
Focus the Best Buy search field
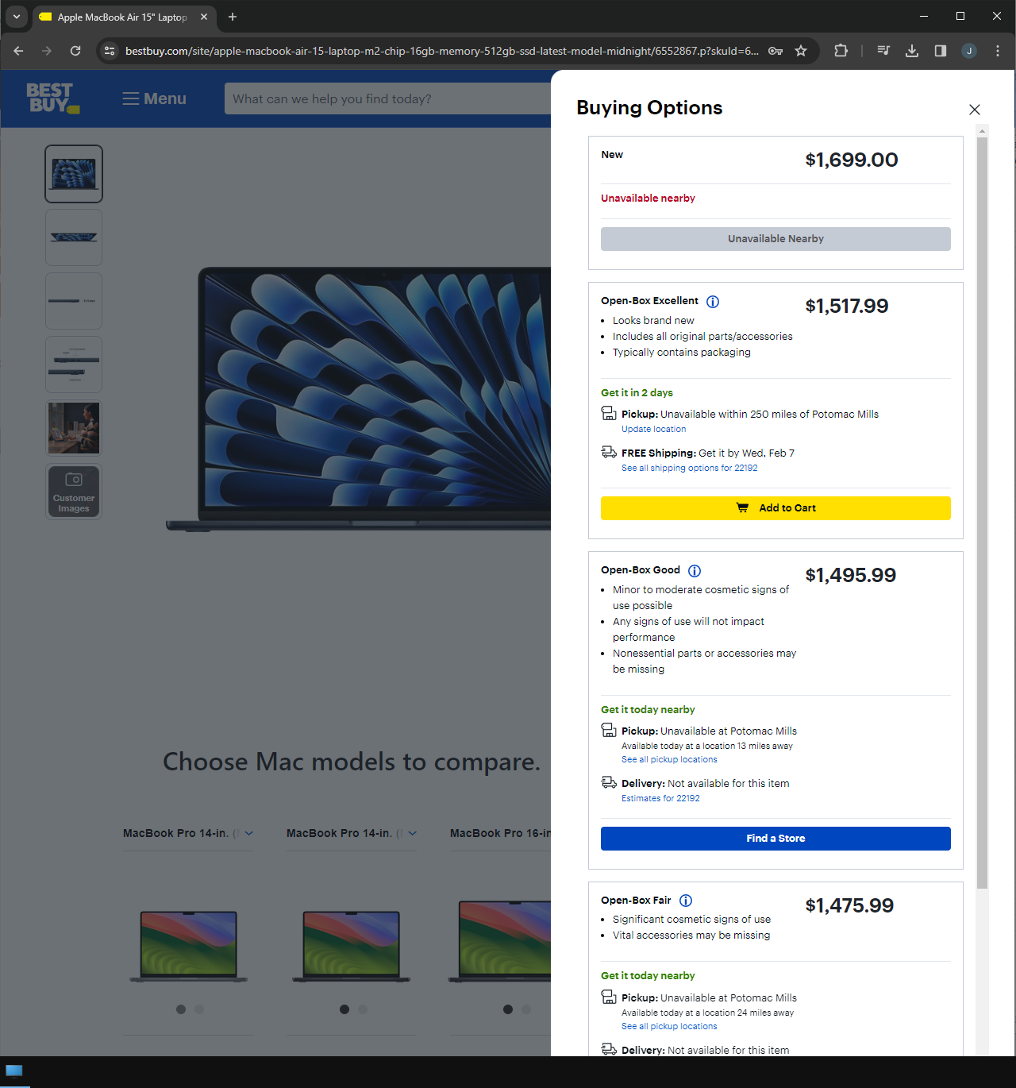tap(388, 98)
